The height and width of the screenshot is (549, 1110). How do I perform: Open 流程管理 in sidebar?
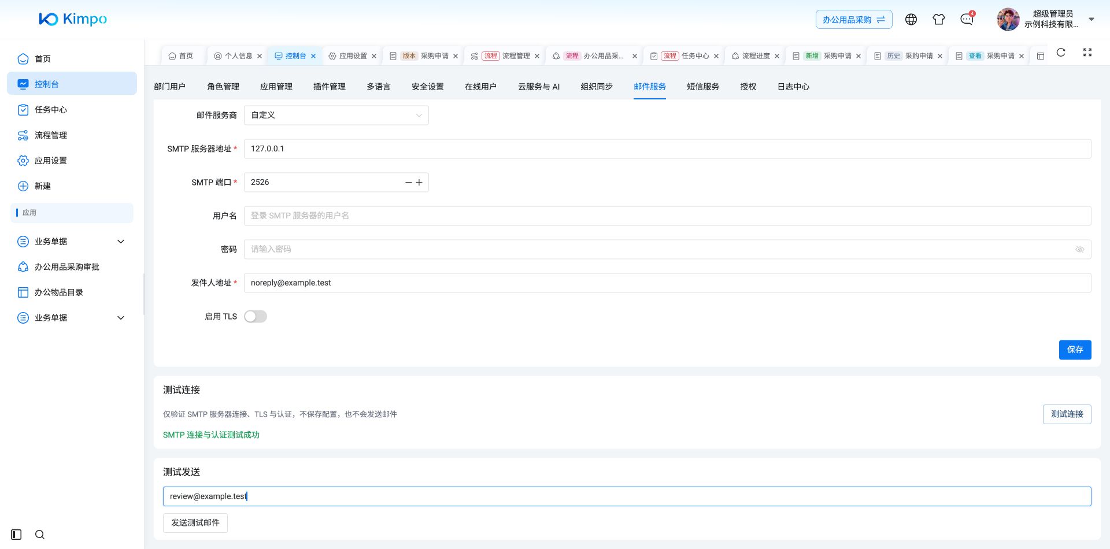(x=72, y=135)
